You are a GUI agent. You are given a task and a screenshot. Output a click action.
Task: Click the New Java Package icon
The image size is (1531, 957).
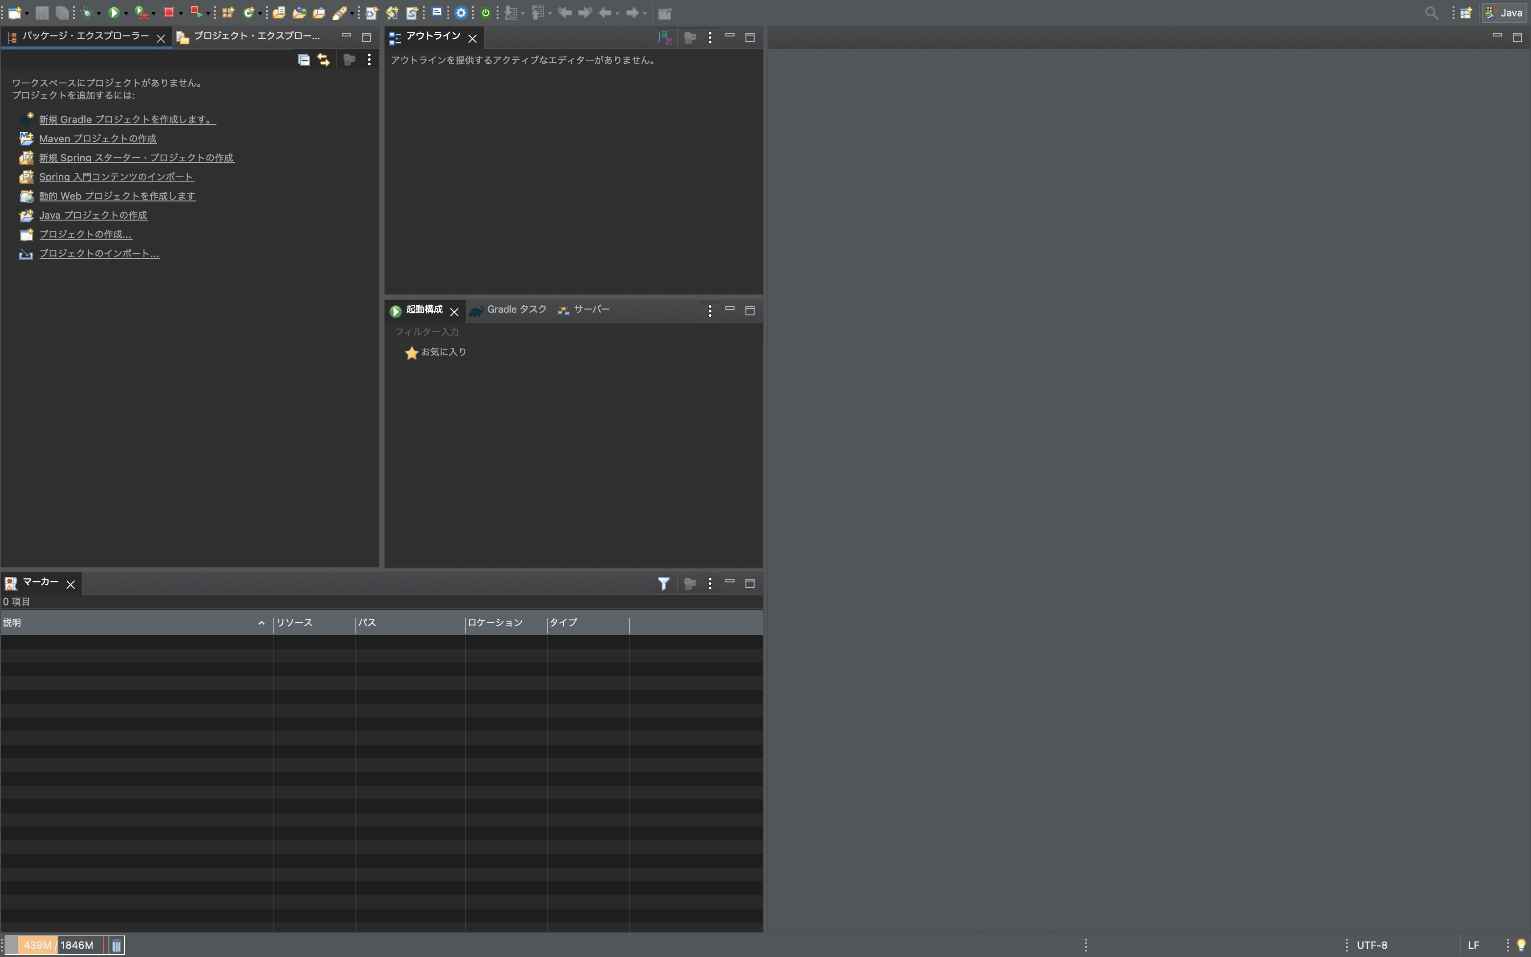[228, 13]
